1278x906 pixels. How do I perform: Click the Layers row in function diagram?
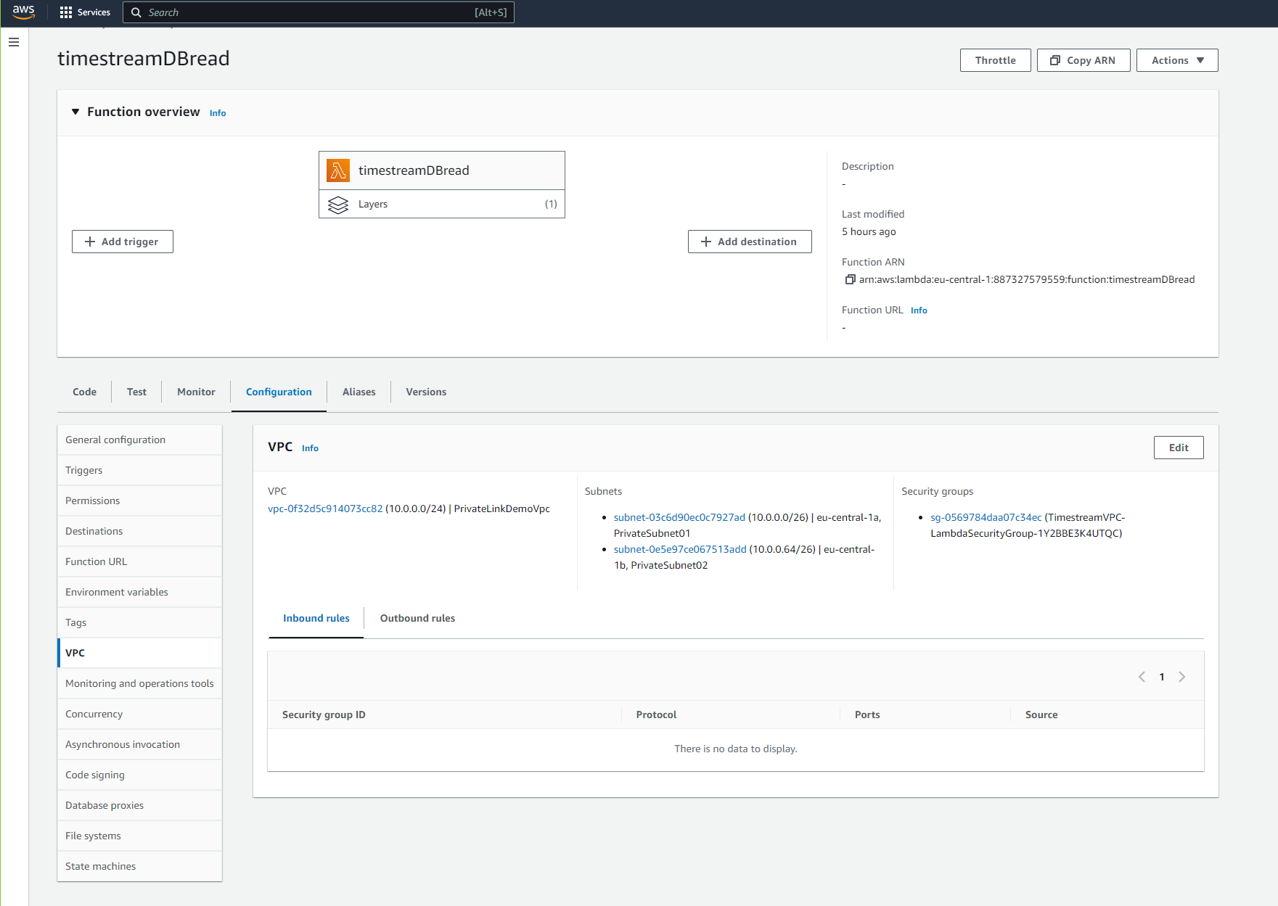[442, 204]
